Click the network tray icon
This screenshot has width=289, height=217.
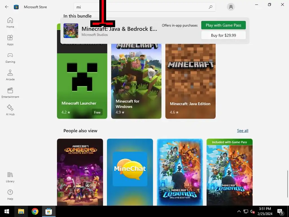pos(246,211)
